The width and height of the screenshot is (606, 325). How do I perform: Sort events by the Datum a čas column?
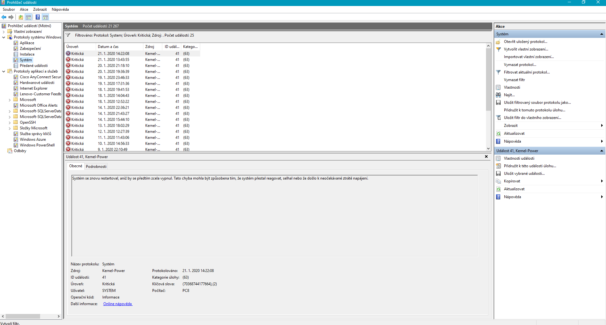[x=119, y=47]
